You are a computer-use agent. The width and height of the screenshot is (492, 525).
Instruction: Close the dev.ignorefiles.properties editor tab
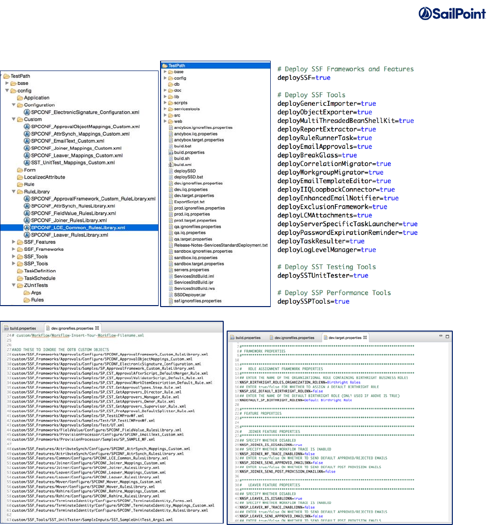pos(97,328)
